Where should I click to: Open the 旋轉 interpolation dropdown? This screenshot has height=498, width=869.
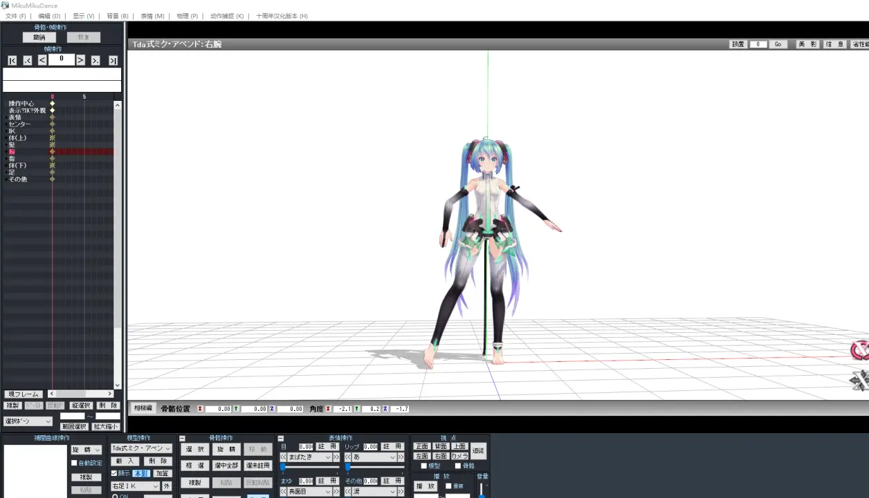[86, 450]
